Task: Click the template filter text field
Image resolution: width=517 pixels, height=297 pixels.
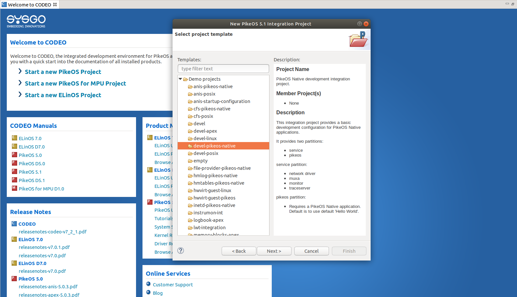Action: point(223,69)
